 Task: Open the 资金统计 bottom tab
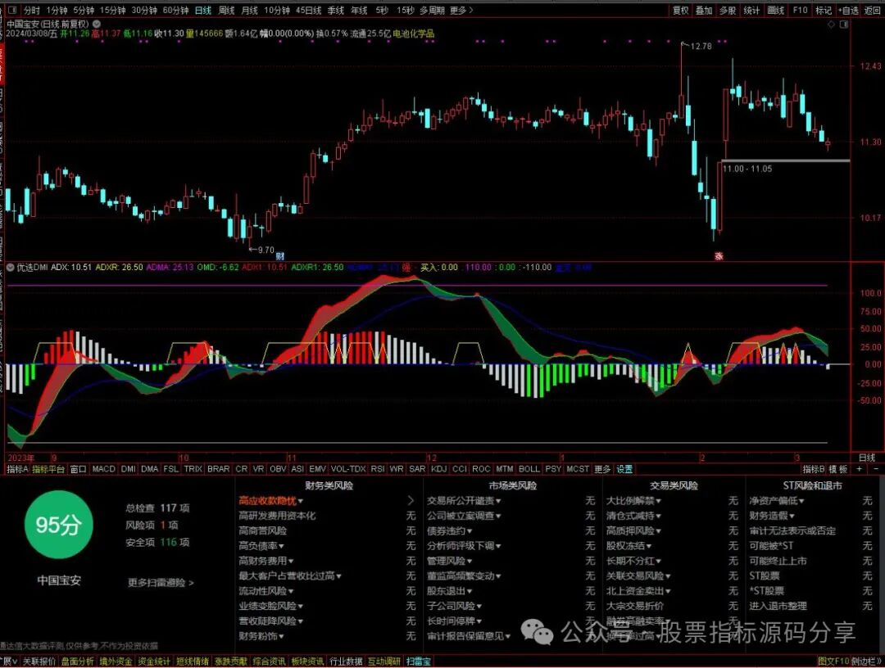coord(154,661)
